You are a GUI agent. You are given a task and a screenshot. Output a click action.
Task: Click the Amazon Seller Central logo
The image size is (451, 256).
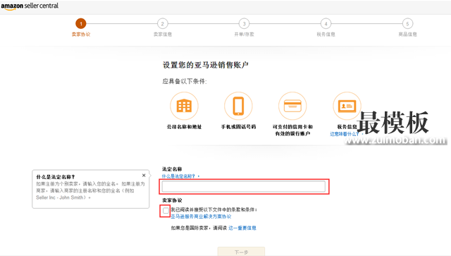[30, 6]
